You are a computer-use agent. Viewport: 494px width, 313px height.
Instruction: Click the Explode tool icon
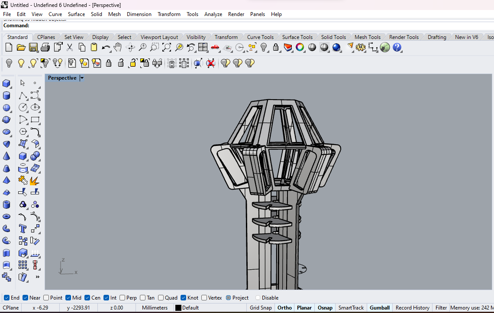pos(35,180)
